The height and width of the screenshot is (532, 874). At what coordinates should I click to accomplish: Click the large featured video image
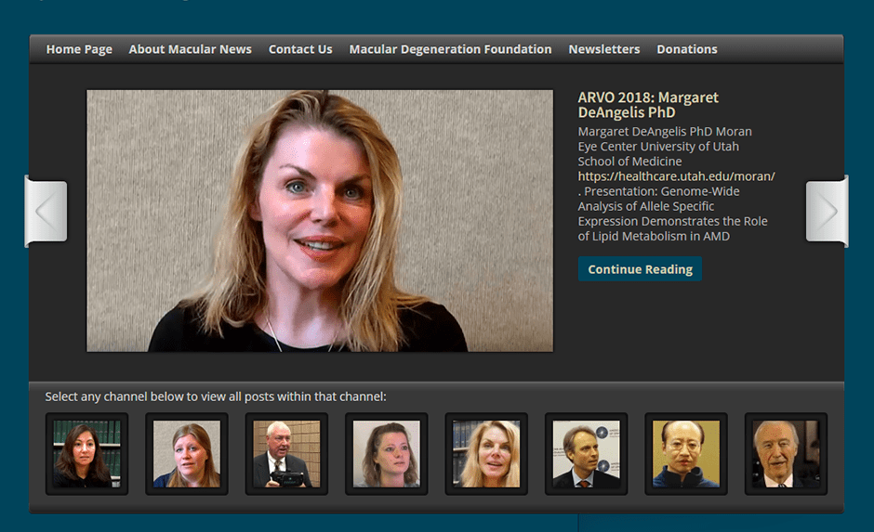(320, 221)
